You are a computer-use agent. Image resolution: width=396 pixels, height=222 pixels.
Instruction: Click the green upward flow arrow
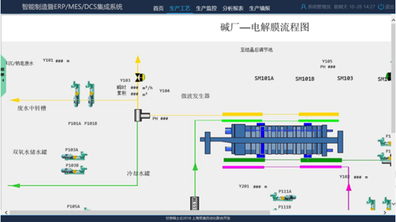(195, 167)
